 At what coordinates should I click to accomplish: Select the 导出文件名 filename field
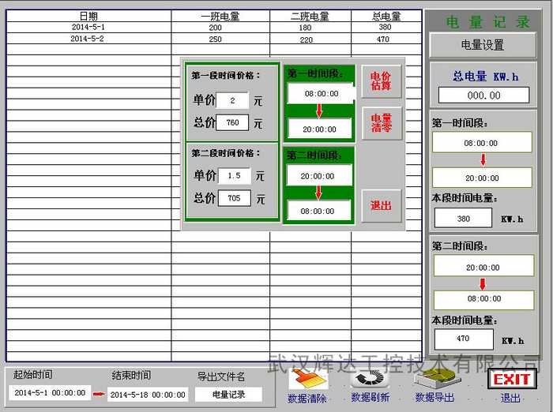click(228, 394)
